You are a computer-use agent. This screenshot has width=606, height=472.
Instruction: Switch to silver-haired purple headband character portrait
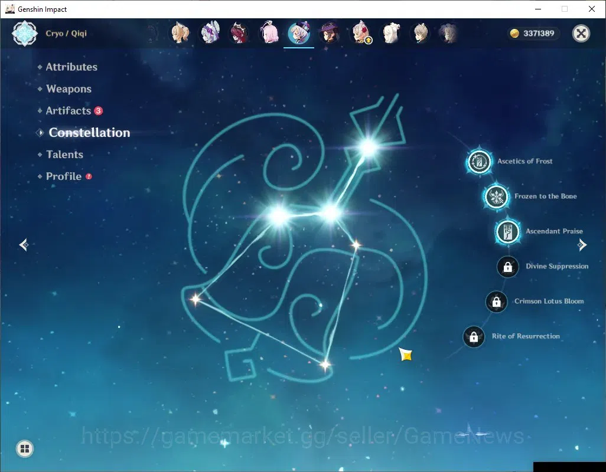[x=210, y=33]
